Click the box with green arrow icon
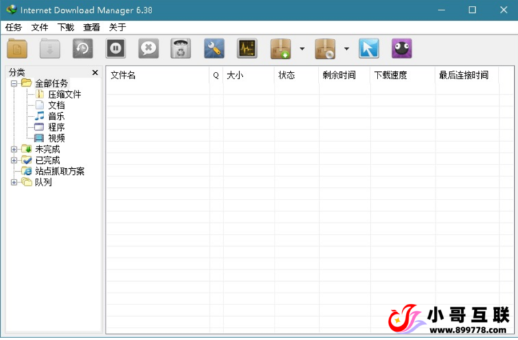The image size is (518, 340). [x=280, y=49]
